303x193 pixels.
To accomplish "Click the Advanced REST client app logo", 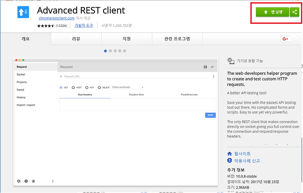I will click(23, 12).
